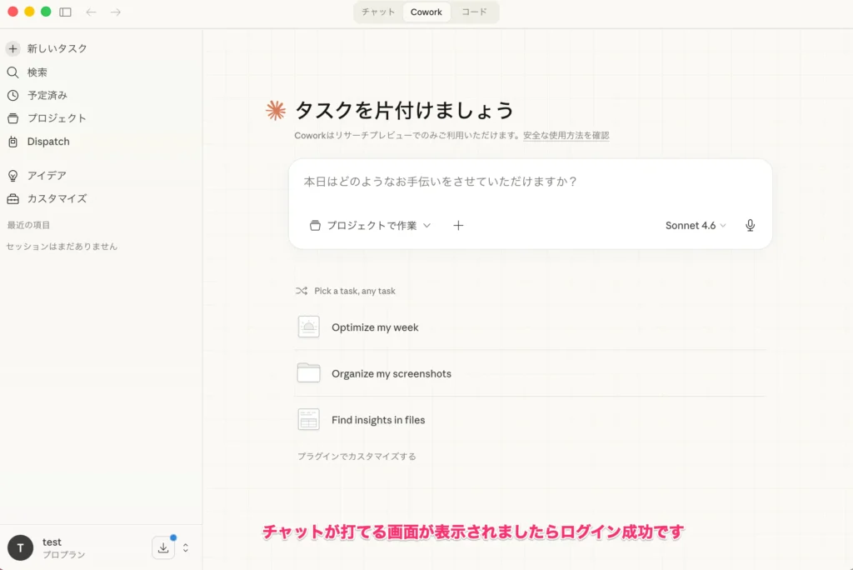This screenshot has height=570, width=853.
Task: Open the account switcher chevron next to test
Action: 185,547
